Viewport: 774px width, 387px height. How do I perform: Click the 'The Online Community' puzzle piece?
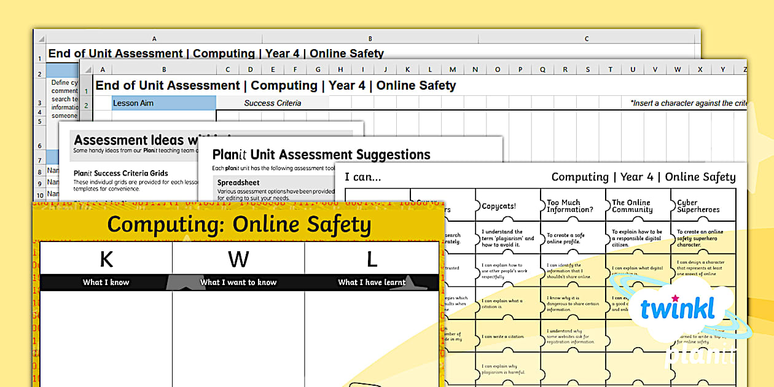click(x=636, y=206)
